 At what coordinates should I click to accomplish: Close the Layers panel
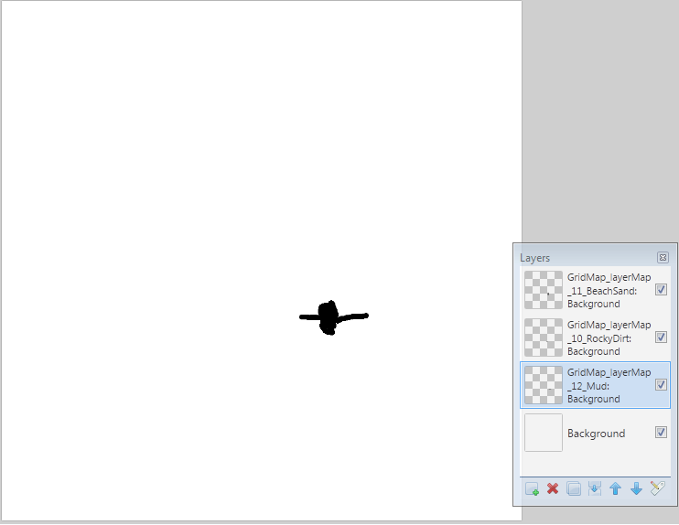pyautogui.click(x=663, y=258)
